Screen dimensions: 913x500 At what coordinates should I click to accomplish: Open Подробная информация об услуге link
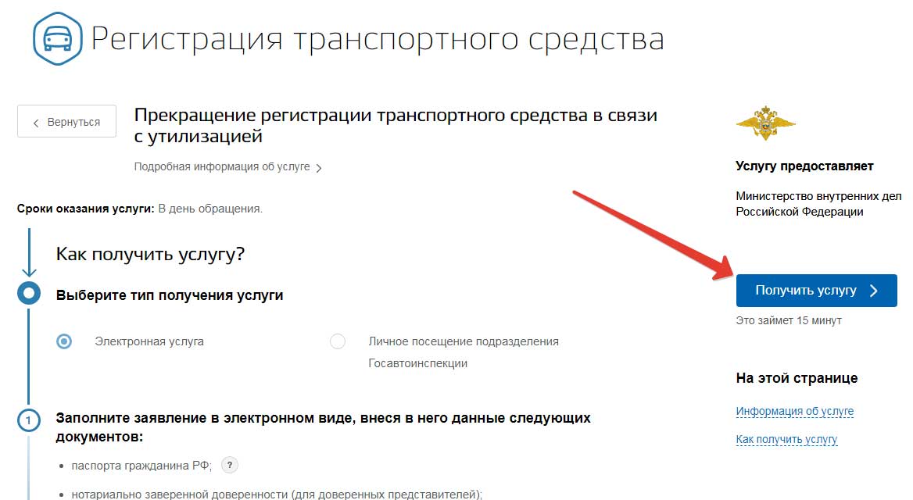click(222, 166)
